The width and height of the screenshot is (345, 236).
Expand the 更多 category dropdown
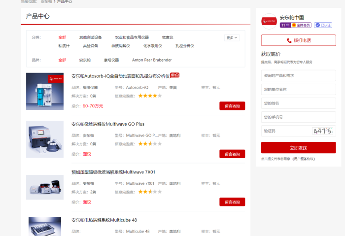[x=232, y=37]
